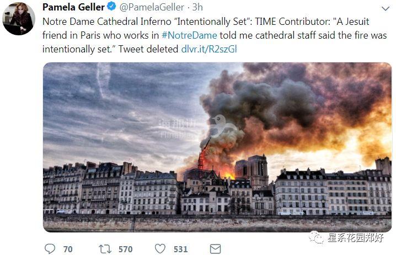Click the reply speech bubble icon
396x255 pixels.
coord(50,248)
